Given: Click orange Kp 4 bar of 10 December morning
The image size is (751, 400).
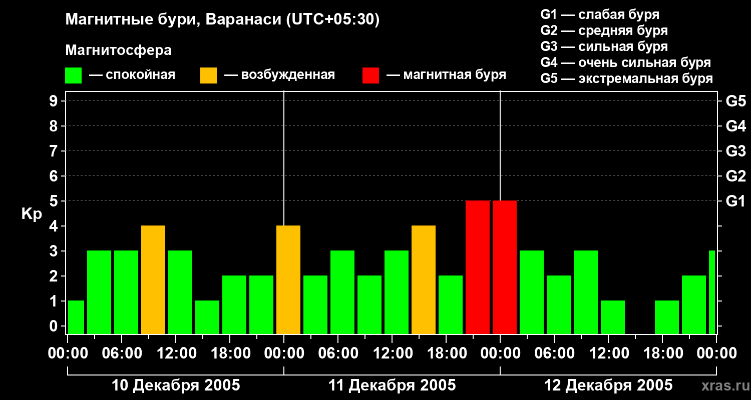Looking at the screenshot, I should pyautogui.click(x=153, y=279).
